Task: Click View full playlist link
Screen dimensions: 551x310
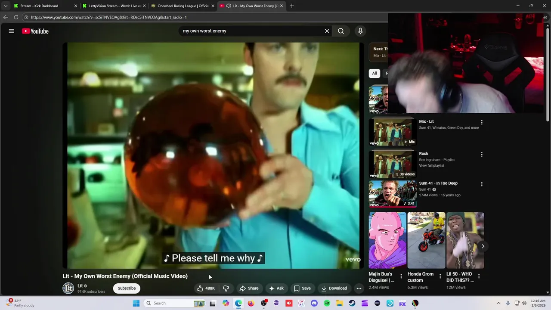Action: [x=432, y=166]
